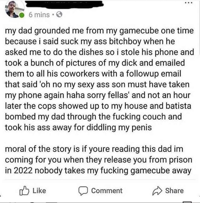Click the globe public privacy icon

(59, 14)
